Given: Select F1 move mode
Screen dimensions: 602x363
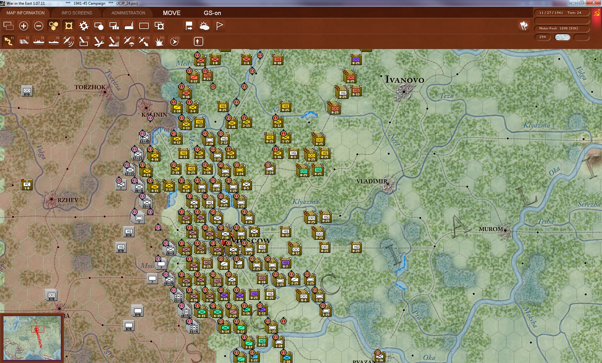Looking at the screenshot, I should (x=8, y=41).
